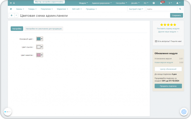Go back with the left arrow button
191x119 pixels.
12,16
